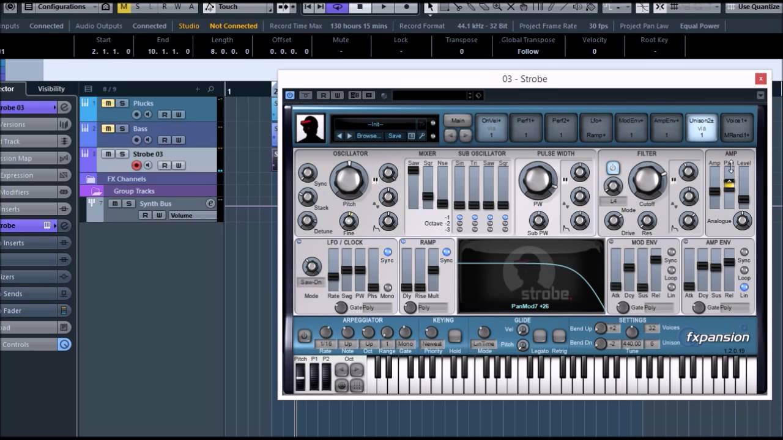Toggle Amp Env Lin button
The width and height of the screenshot is (783, 440).
click(x=744, y=287)
